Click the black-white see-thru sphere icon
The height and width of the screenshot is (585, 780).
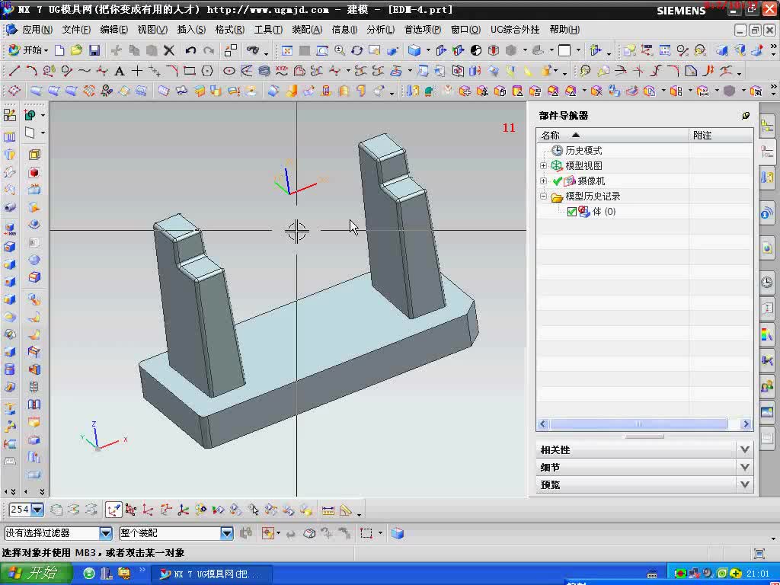coord(476,50)
